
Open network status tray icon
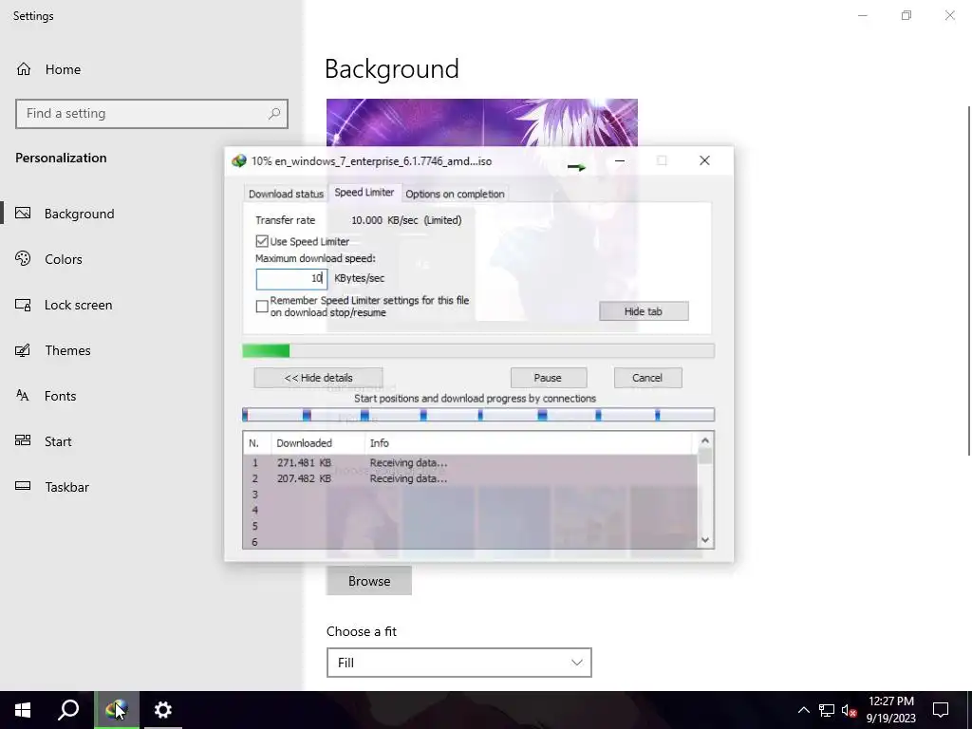pyautogui.click(x=827, y=710)
